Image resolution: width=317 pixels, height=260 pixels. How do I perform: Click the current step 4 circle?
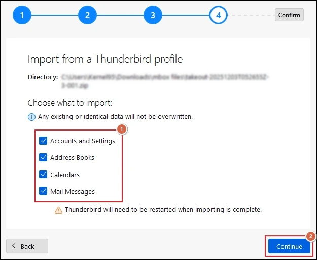pyautogui.click(x=218, y=15)
